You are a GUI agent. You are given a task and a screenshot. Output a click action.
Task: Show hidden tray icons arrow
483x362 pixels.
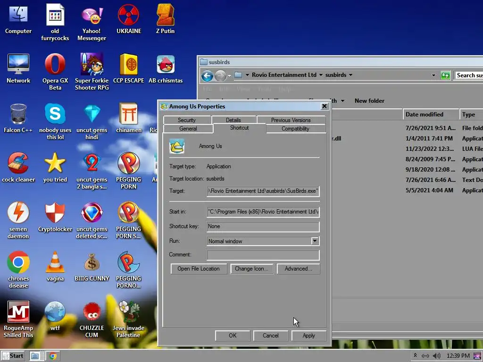click(415, 355)
